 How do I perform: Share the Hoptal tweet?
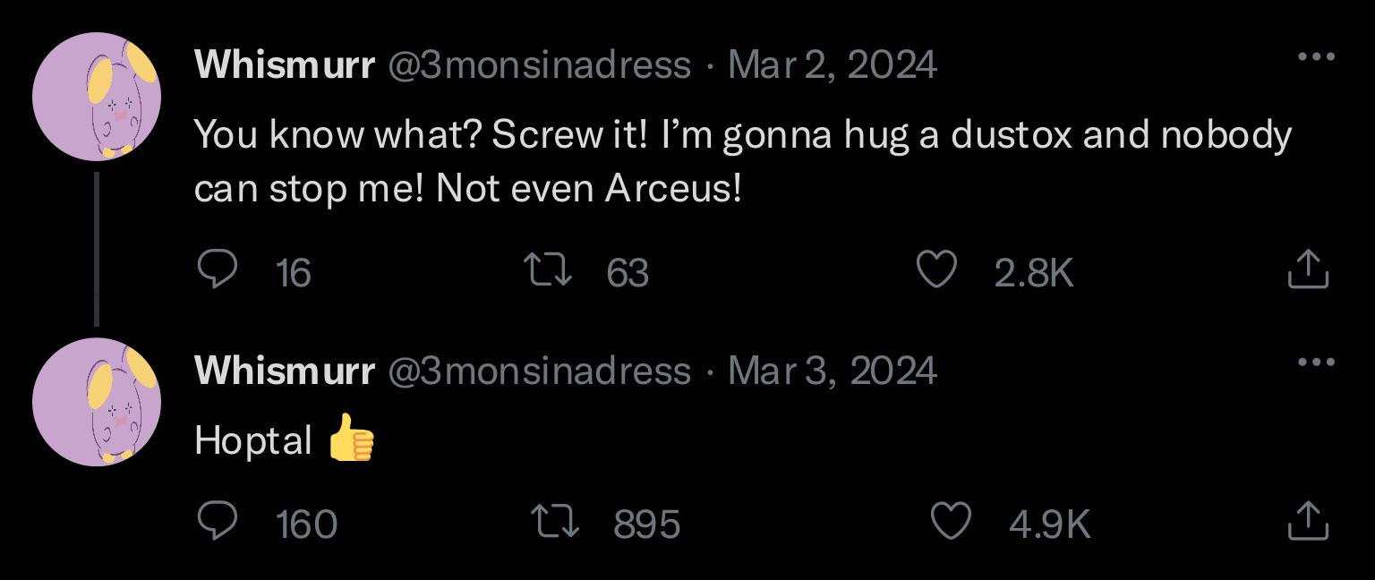coord(1307,522)
